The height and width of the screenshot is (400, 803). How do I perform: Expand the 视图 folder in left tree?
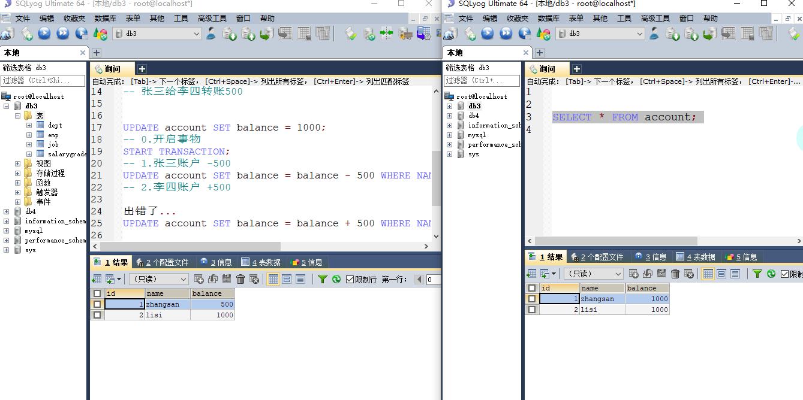pos(17,163)
